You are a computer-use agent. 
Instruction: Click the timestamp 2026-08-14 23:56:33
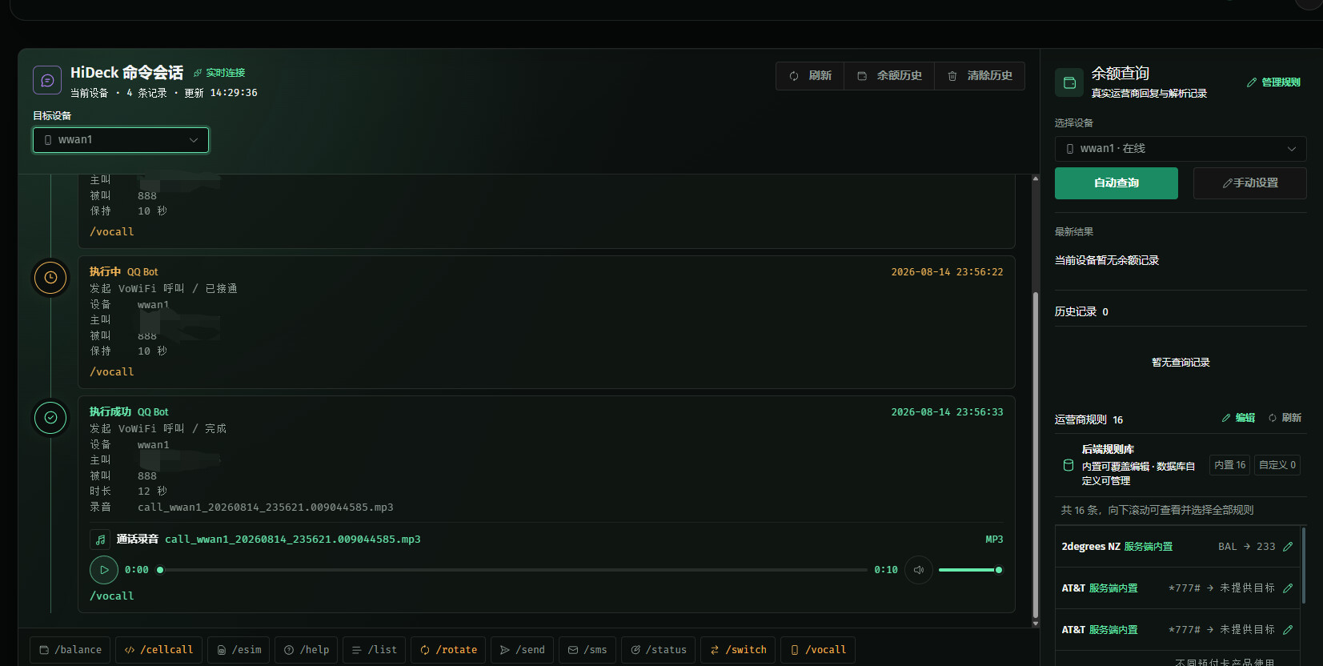947,412
